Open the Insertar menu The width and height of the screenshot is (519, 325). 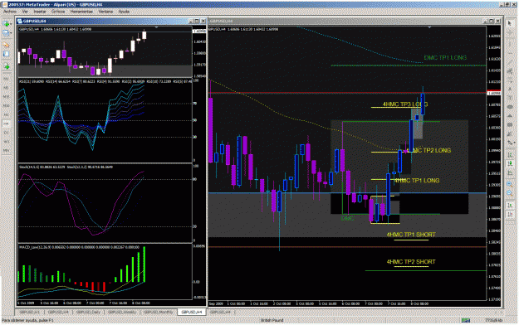(40, 12)
